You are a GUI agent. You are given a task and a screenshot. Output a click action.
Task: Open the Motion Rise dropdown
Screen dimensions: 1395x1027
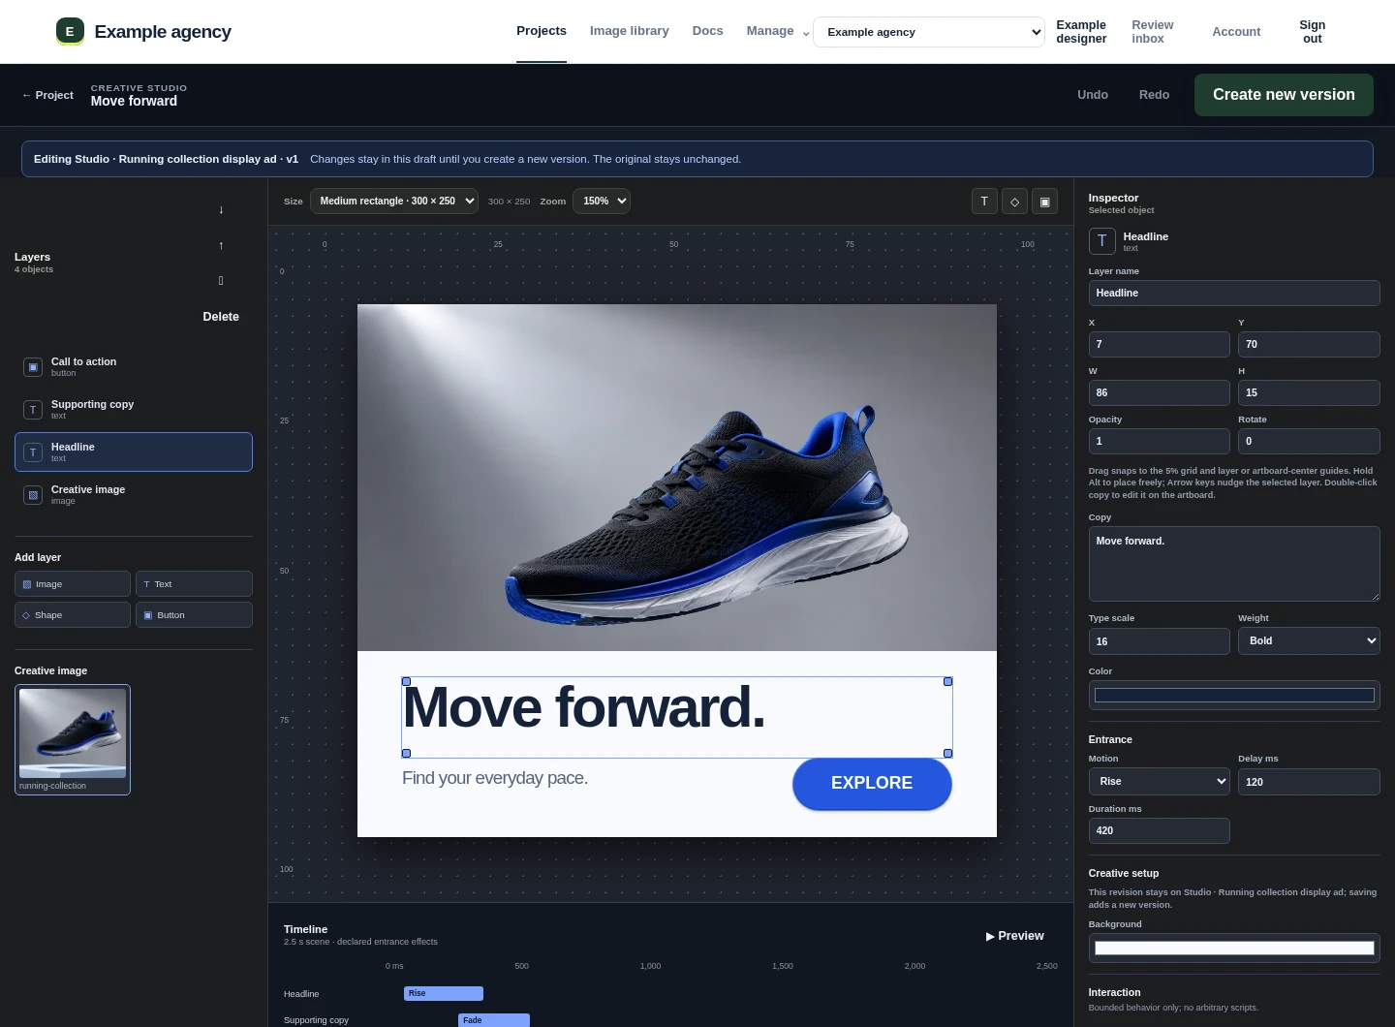(1160, 781)
